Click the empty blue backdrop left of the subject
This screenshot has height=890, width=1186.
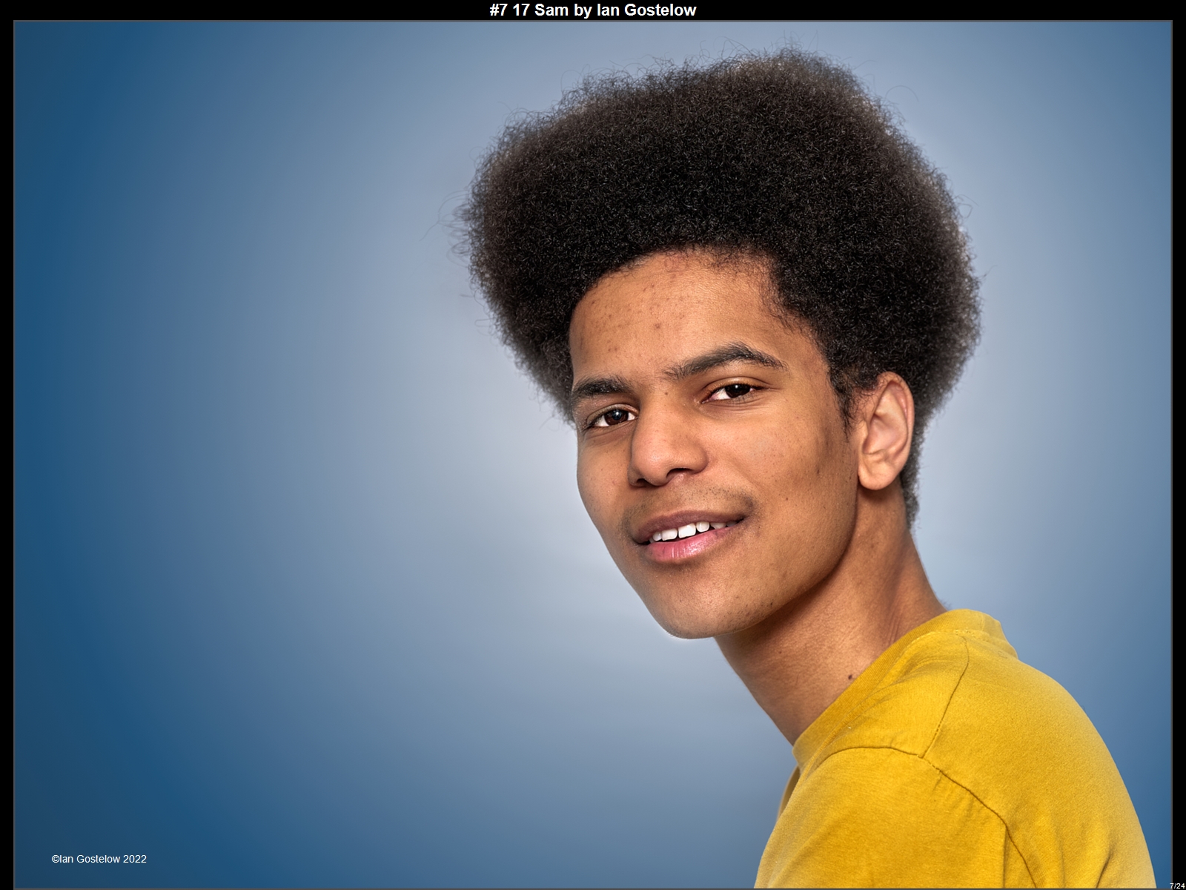pyautogui.click(x=222, y=445)
